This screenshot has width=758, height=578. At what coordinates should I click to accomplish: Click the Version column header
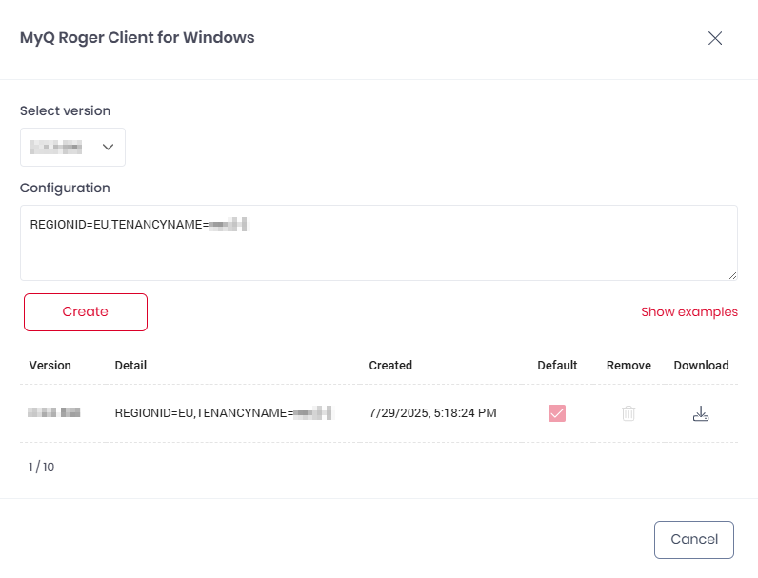pyautogui.click(x=50, y=366)
